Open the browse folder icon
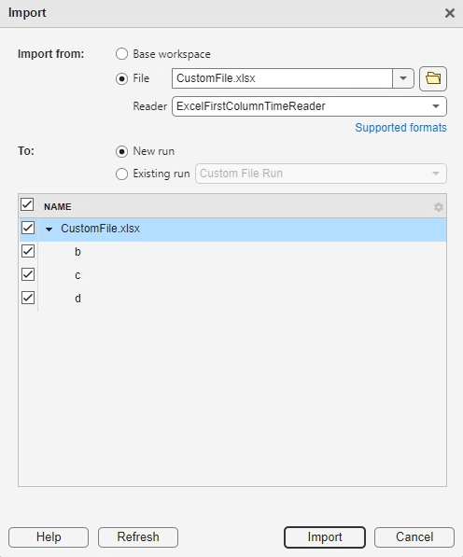463x557 pixels. tap(433, 78)
